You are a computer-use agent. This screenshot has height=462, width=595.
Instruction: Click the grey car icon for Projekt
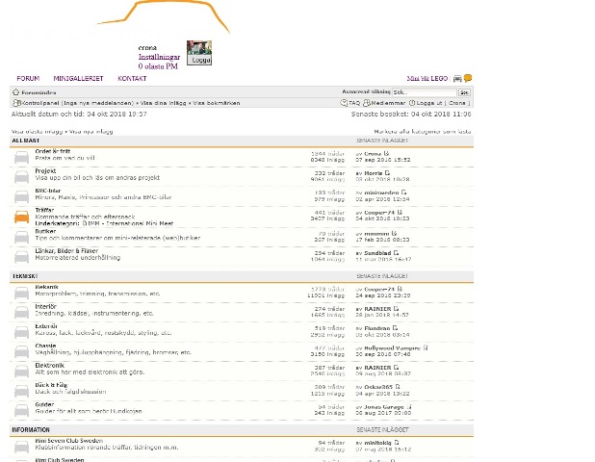[x=21, y=177]
